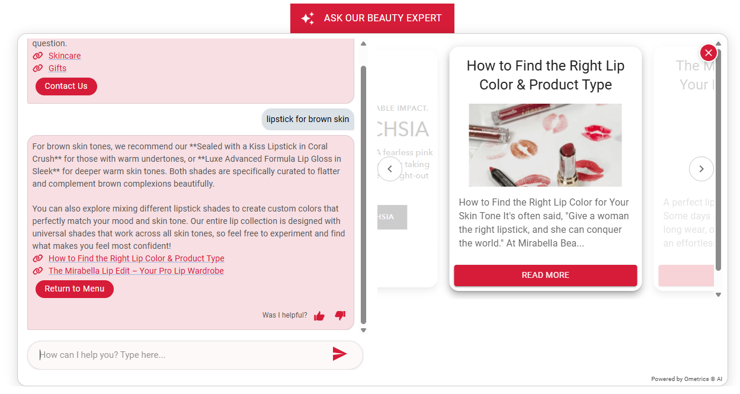Image resolution: width=740 pixels, height=394 pixels.
Task: Open How to Find the Right Lip Color link
Action: [x=136, y=258]
